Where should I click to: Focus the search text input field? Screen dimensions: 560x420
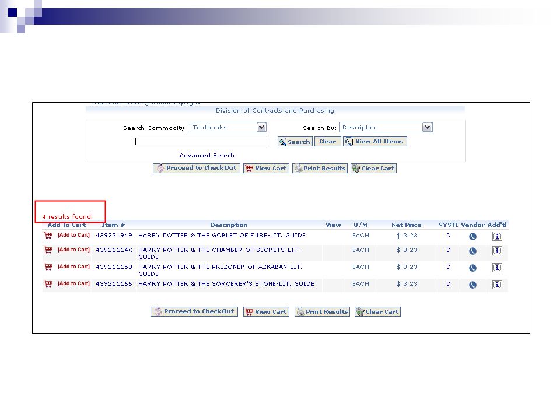(x=200, y=141)
